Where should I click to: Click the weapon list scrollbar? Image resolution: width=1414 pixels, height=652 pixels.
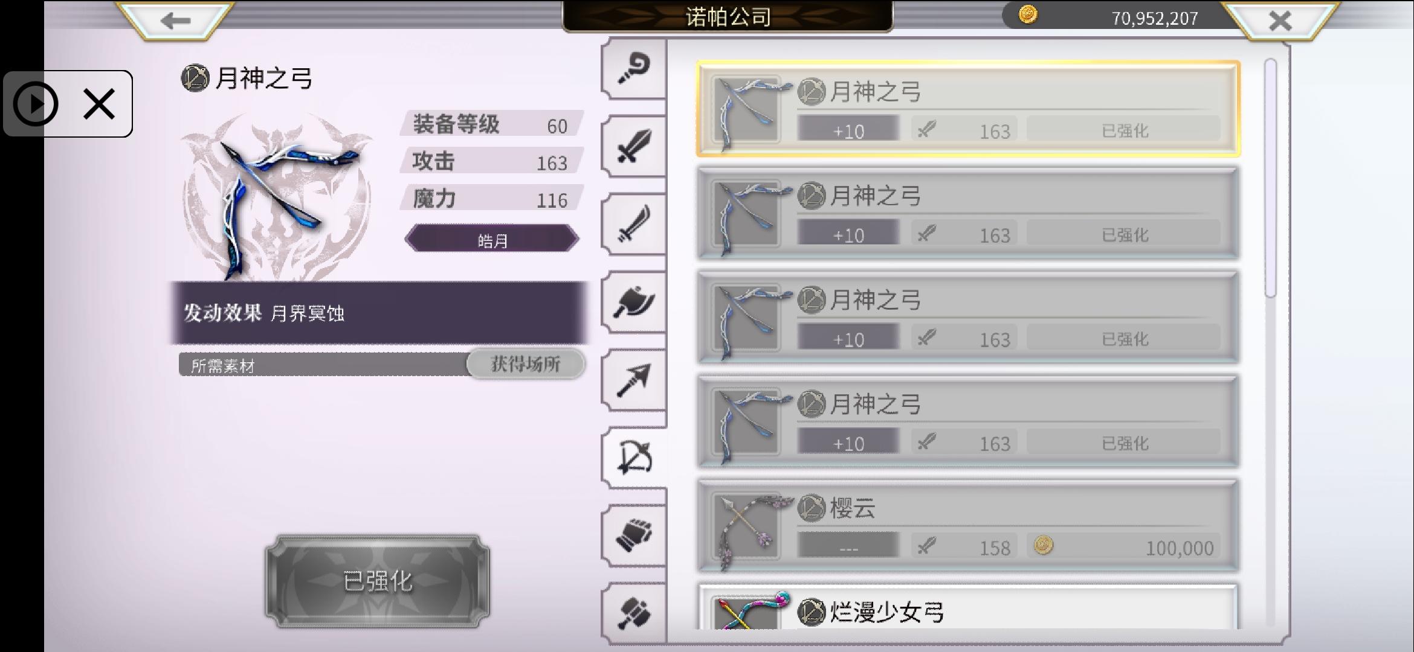coord(1270,177)
